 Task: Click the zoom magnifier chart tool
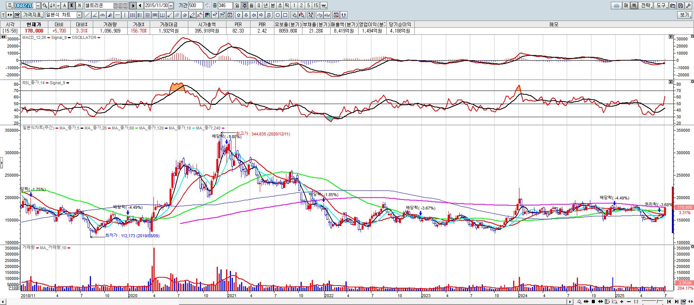(293, 15)
